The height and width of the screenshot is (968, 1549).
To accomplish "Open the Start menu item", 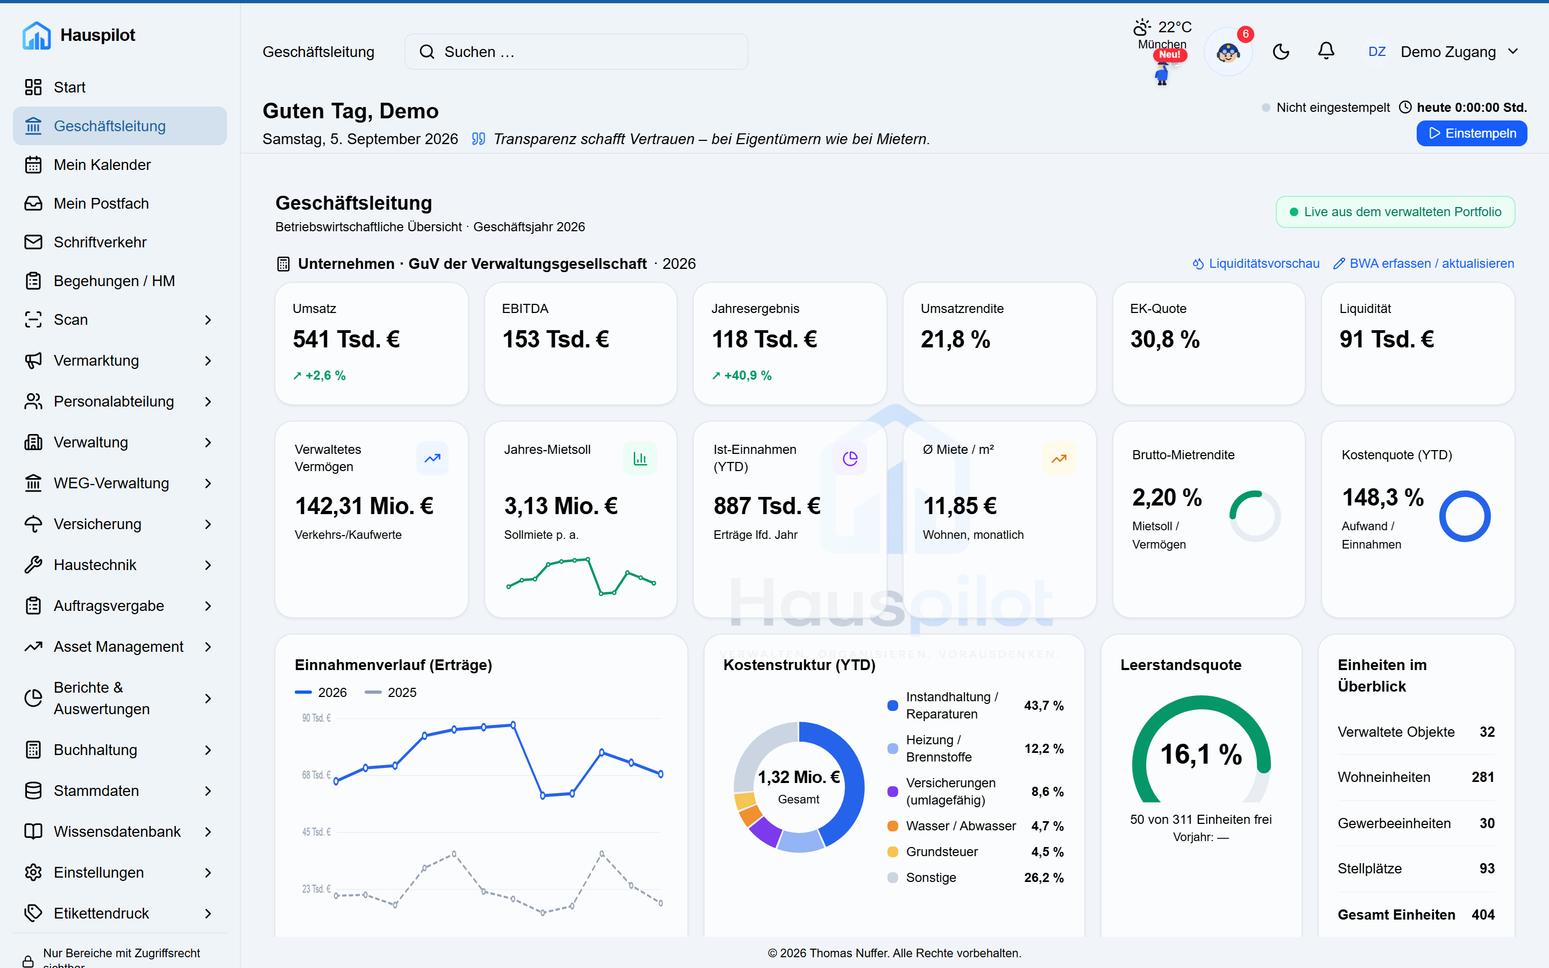I will (x=120, y=87).
